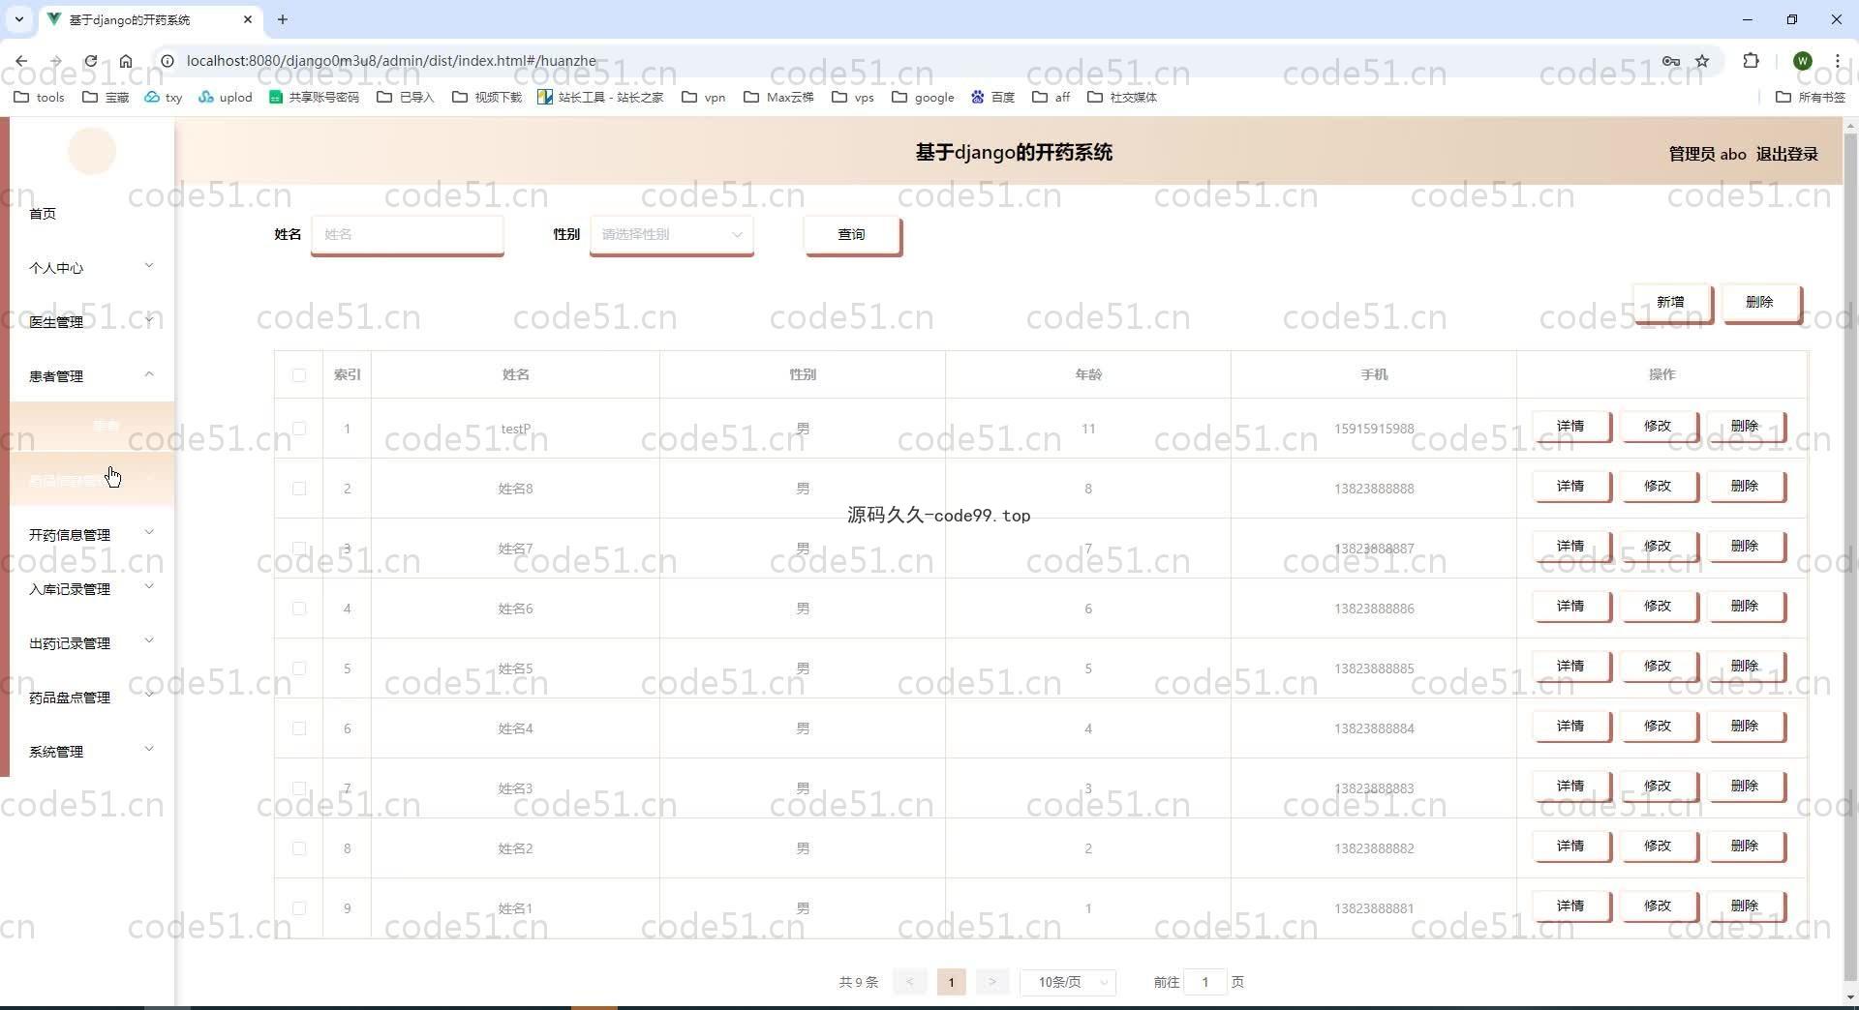Close the django开药系统 browser tab

248,19
